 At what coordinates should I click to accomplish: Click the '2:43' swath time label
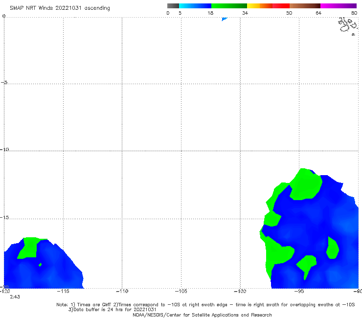click(x=15, y=297)
